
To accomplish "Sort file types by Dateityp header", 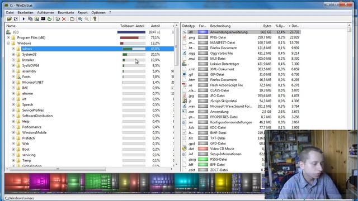I will (189, 26).
